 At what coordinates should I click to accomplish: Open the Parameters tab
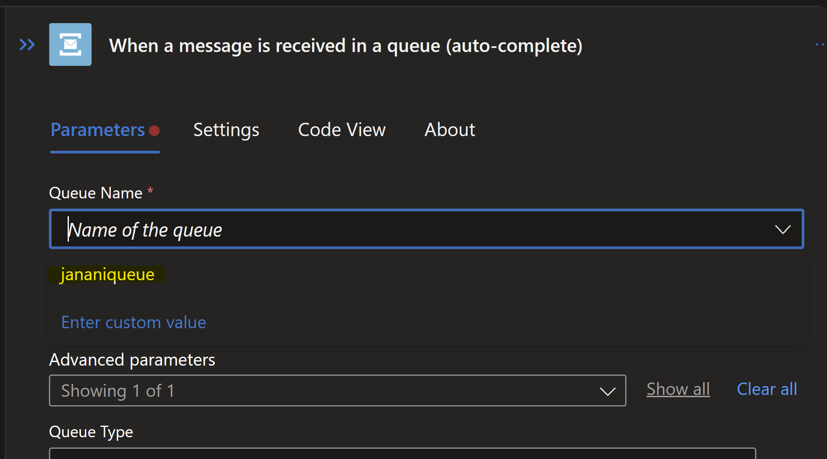(98, 130)
